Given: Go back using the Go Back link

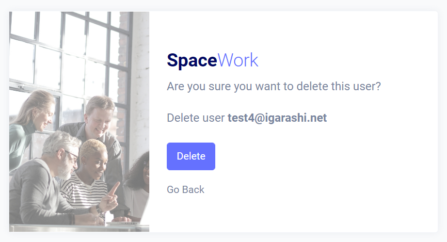Looking at the screenshot, I should [x=186, y=190].
